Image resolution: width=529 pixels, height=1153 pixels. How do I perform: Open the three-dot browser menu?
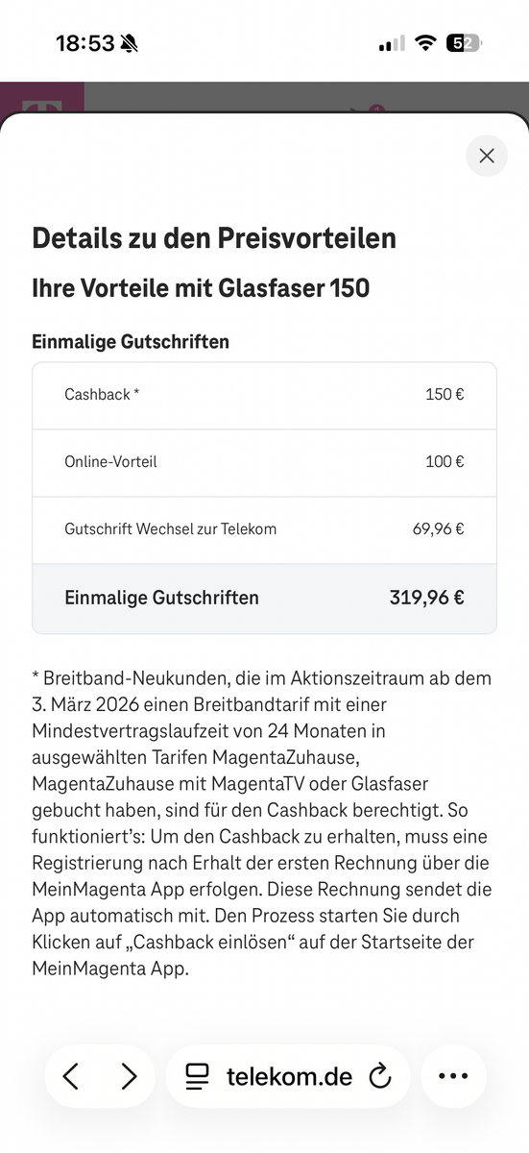click(x=453, y=1076)
